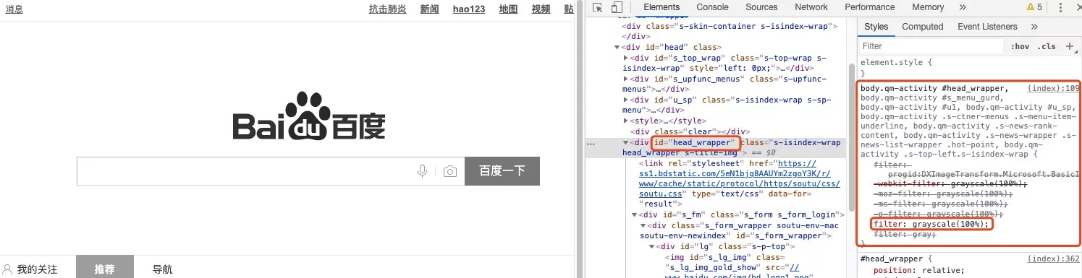Open the Performance tab
This screenshot has width=1082, height=278.
870,7
